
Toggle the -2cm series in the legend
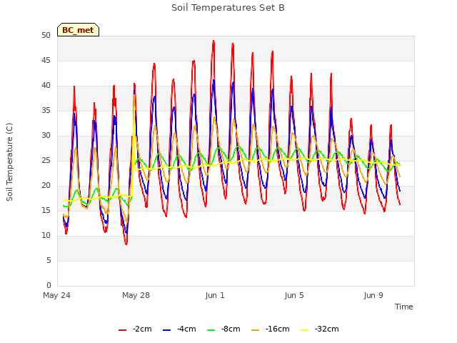click(135, 329)
